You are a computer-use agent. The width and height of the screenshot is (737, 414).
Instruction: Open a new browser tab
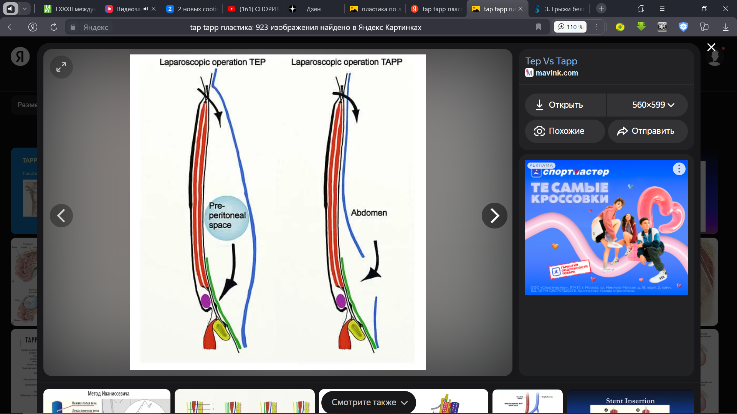pos(601,8)
